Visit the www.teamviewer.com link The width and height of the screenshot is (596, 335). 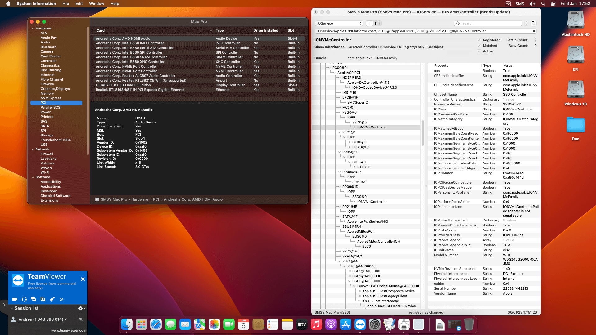[x=69, y=330]
